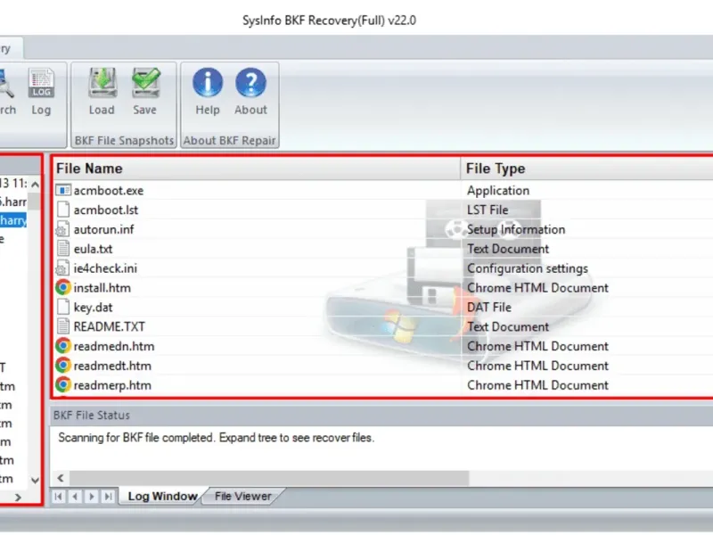Select the autorun.inf file name
Image resolution: width=713 pixels, height=535 pixels.
tap(103, 229)
